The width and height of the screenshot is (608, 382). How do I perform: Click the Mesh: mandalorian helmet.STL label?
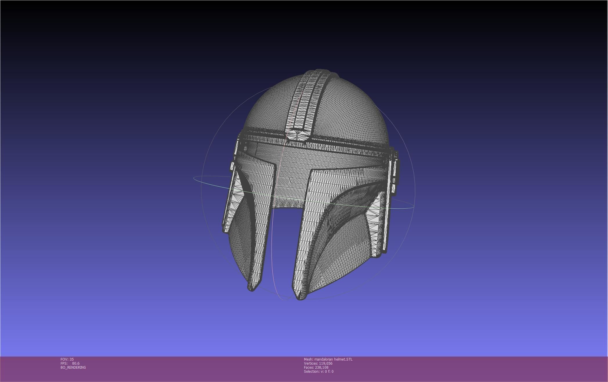tap(328, 359)
